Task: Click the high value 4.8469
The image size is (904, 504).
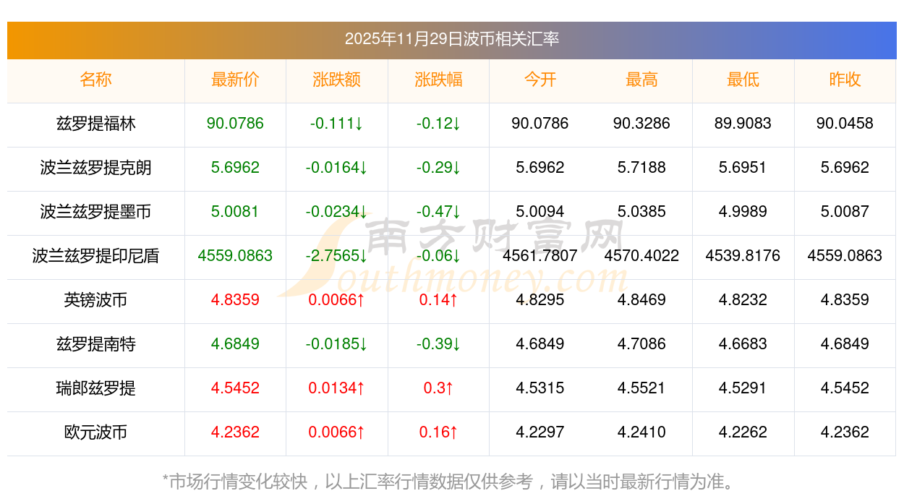Action: pos(641,300)
